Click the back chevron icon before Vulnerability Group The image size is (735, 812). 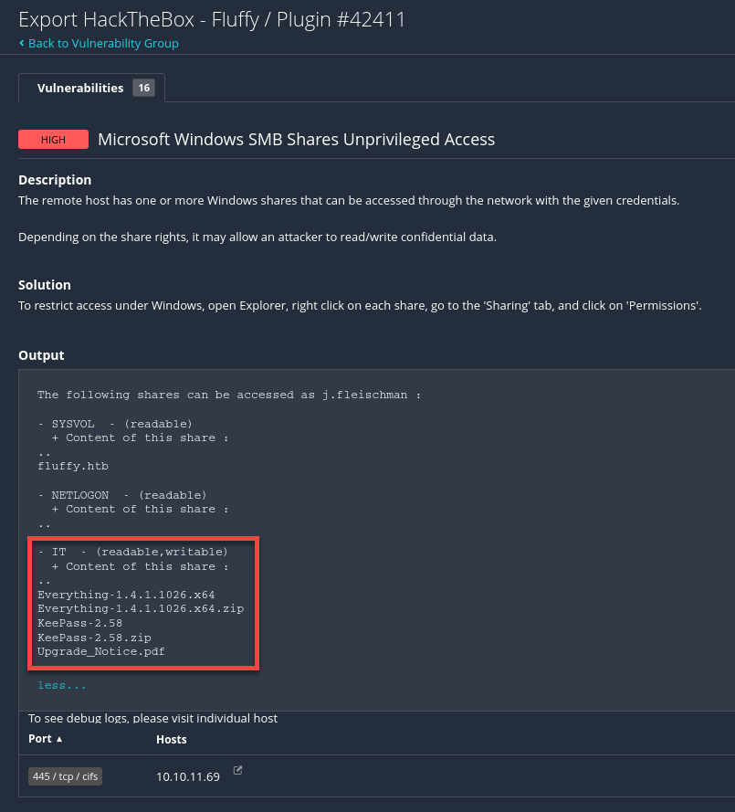[x=23, y=43]
